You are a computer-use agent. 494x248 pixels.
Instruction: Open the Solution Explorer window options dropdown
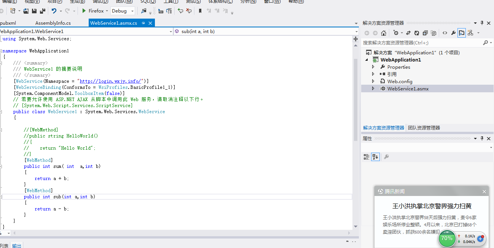point(475,23)
